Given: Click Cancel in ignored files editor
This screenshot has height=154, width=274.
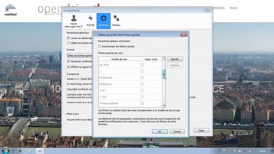Looking at the screenshot, I should [x=177, y=131].
